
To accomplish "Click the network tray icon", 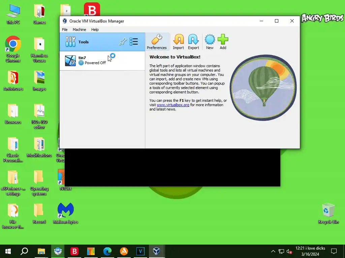I will click(x=281, y=251).
